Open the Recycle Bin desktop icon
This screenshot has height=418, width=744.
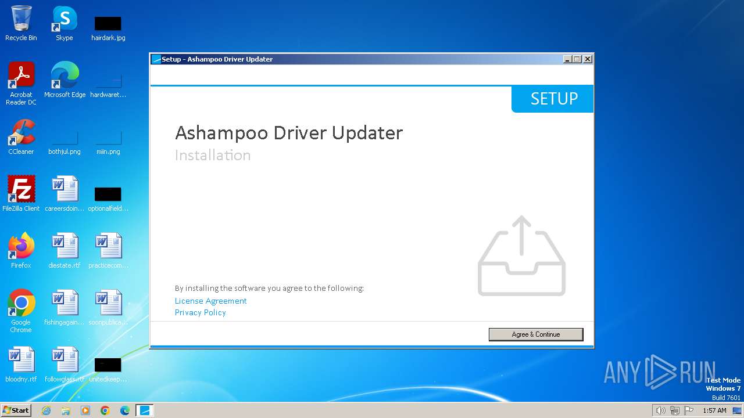pyautogui.click(x=21, y=23)
